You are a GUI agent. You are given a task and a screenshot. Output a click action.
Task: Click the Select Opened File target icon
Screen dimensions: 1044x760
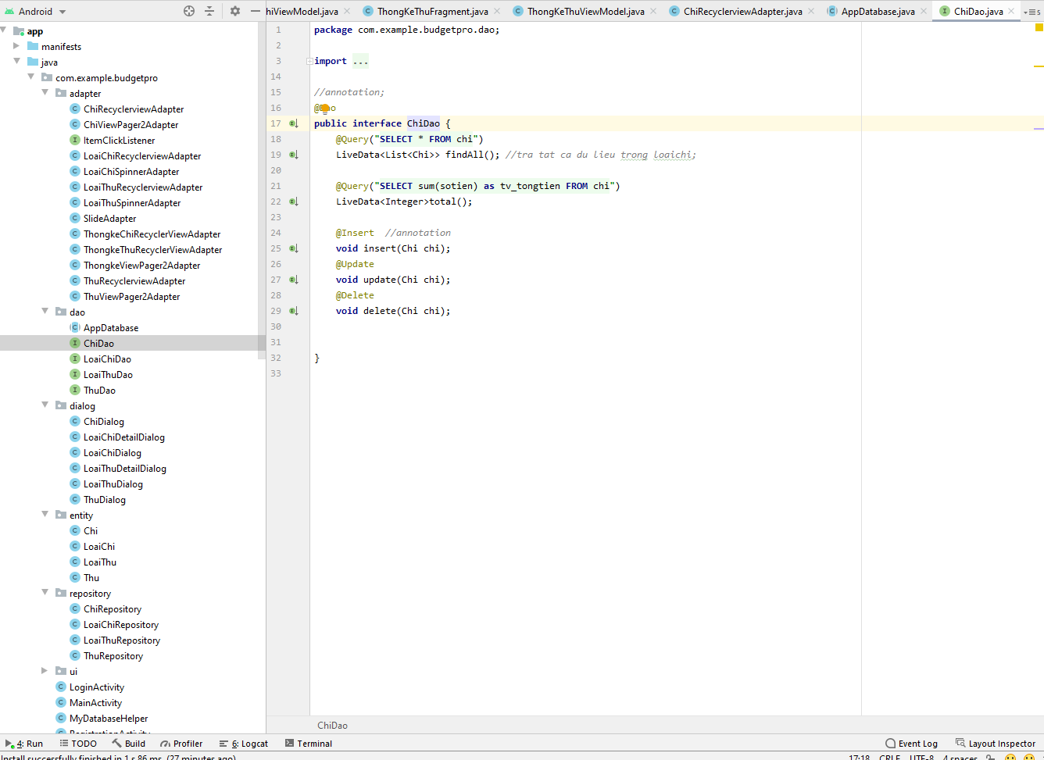188,11
